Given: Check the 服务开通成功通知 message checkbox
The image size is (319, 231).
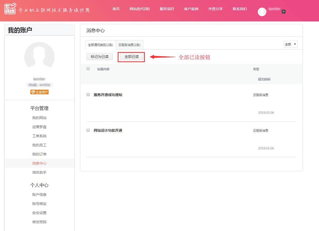Looking at the screenshot, I should pyautogui.click(x=88, y=95).
